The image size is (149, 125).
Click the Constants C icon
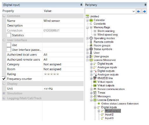91,24
